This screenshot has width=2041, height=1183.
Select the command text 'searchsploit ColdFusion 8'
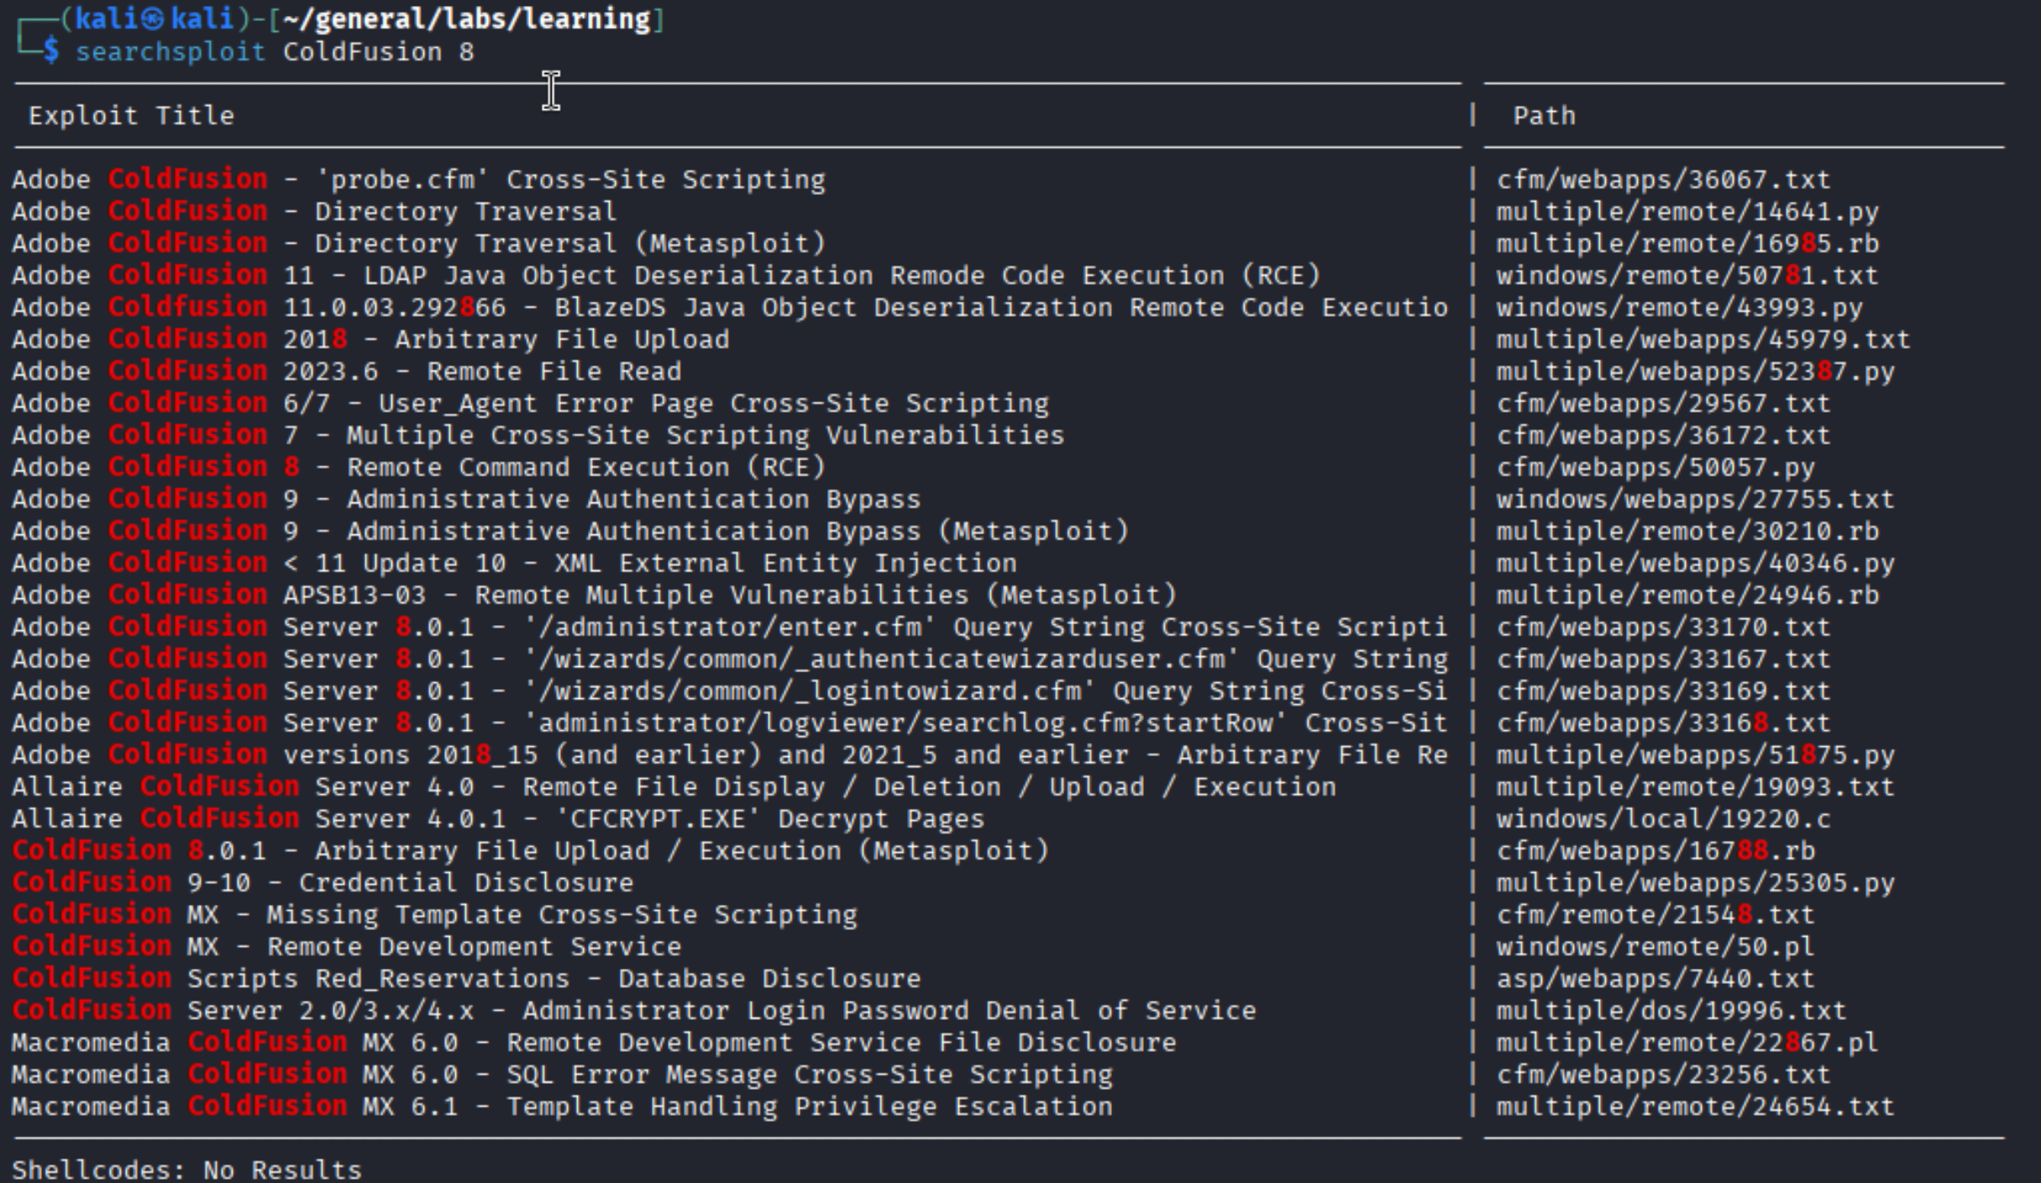(275, 52)
